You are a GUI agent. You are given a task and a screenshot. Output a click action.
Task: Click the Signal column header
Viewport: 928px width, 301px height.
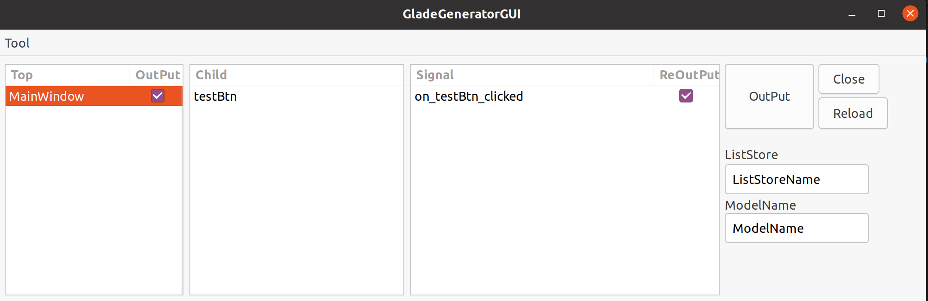point(435,75)
